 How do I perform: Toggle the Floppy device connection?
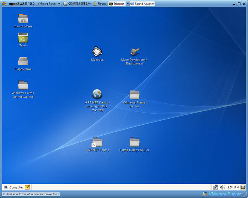[x=100, y=4]
